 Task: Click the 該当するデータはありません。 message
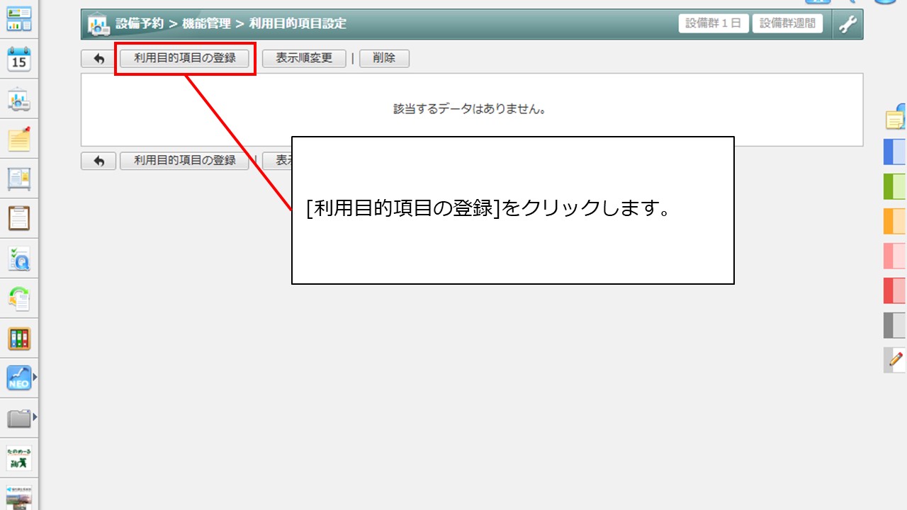[471, 110]
